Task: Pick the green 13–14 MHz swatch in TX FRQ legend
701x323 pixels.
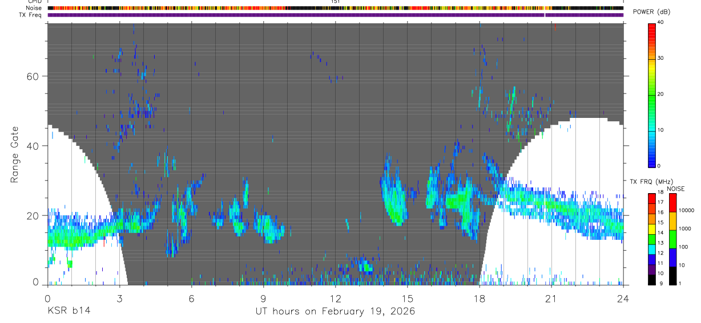Action: 651,239
